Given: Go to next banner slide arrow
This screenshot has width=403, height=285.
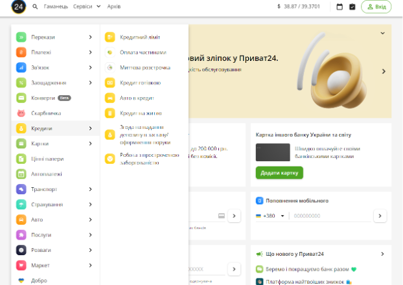Looking at the screenshot, I should (384, 71).
